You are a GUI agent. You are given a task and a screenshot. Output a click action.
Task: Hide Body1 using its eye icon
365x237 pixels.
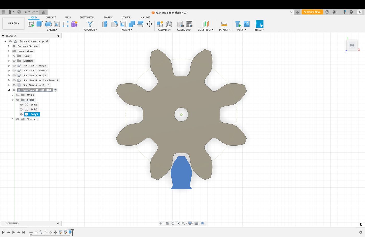pos(21,105)
